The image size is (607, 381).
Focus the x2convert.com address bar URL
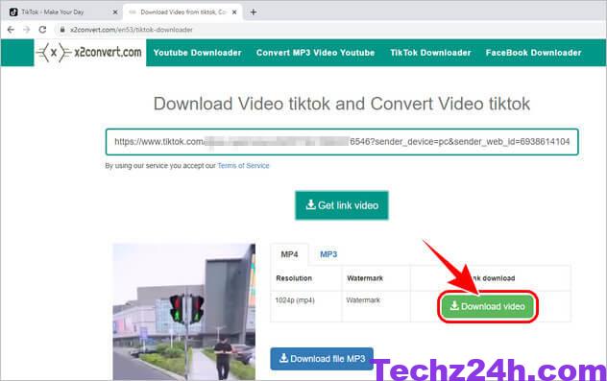click(x=132, y=30)
